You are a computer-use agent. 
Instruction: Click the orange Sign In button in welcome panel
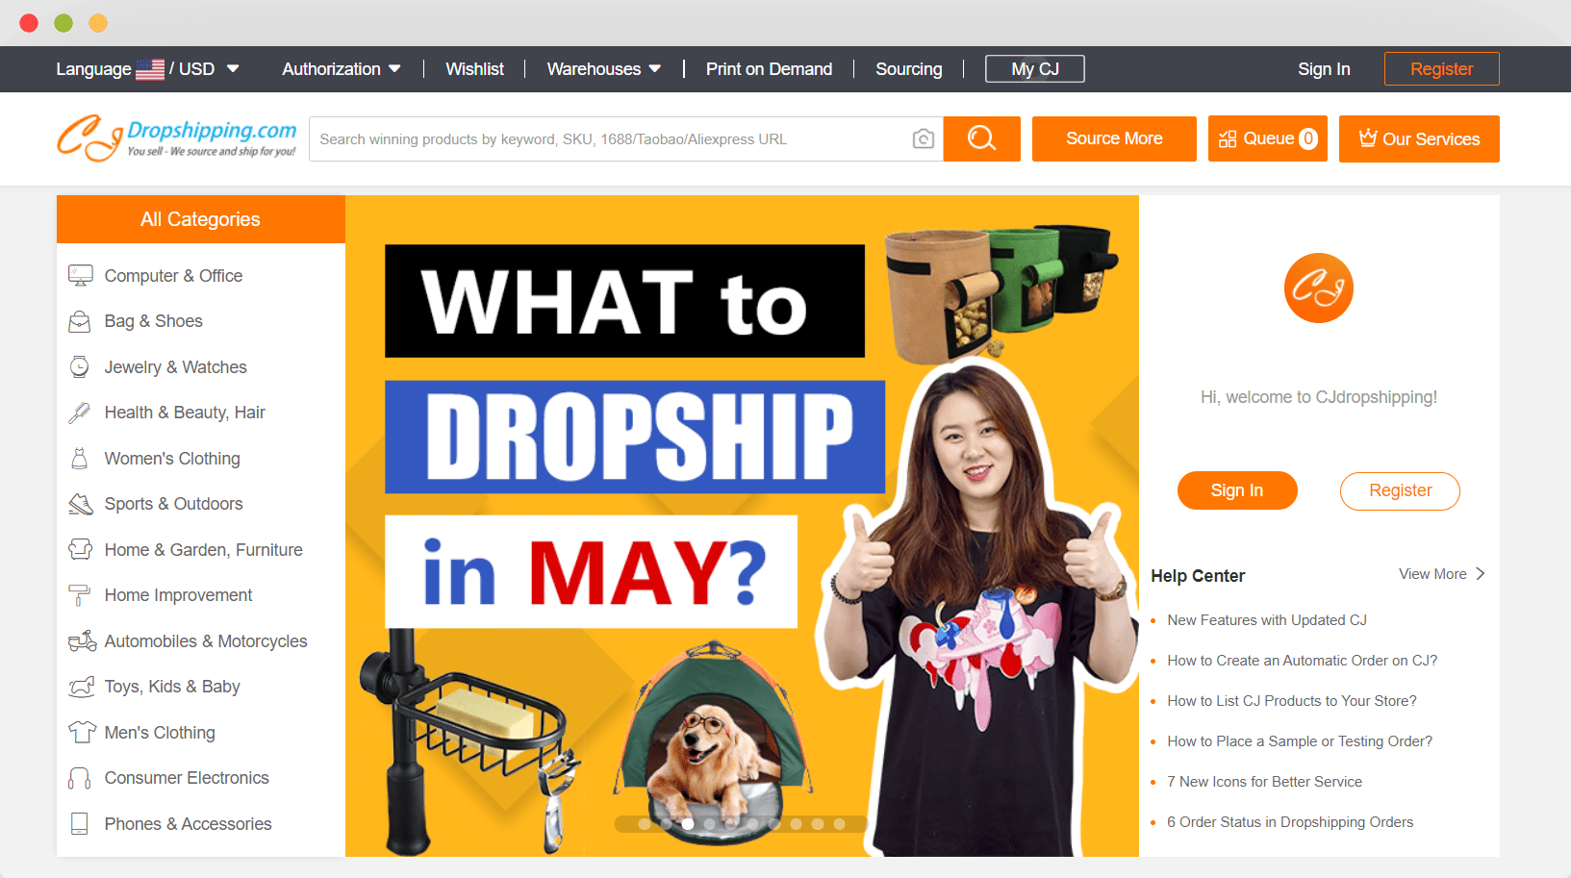coord(1236,490)
